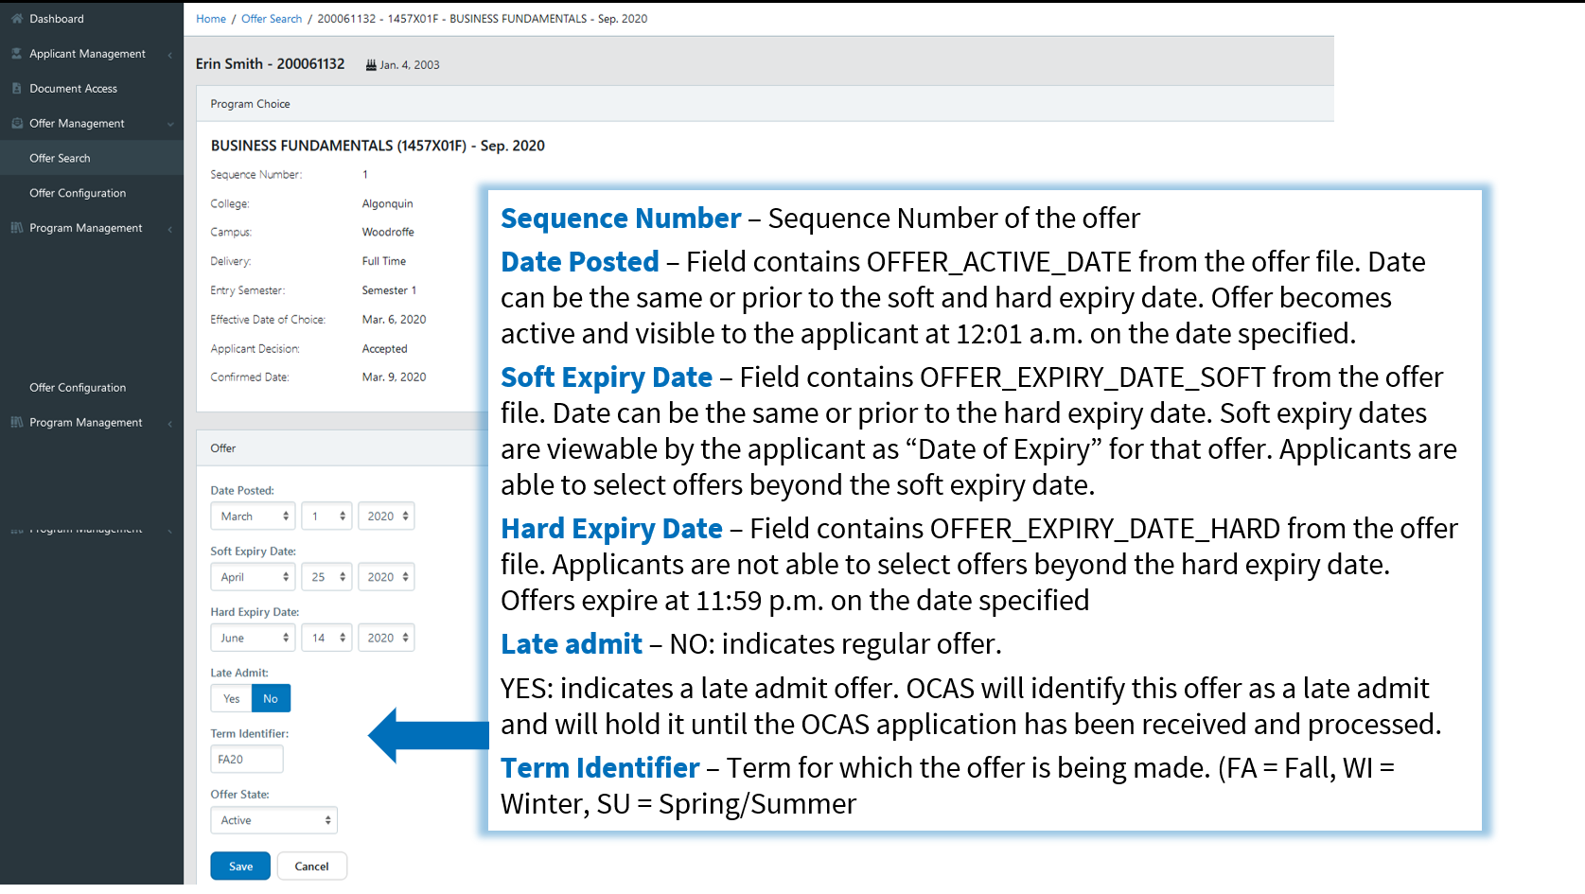Open the Soft Expiry day dropdown showing 25
This screenshot has width=1585, height=894.
326,576
